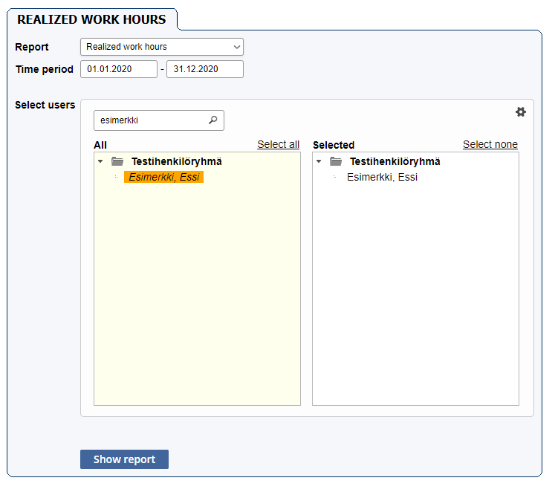
Task: Click the user search field containing esimerkki
Action: click(x=151, y=120)
